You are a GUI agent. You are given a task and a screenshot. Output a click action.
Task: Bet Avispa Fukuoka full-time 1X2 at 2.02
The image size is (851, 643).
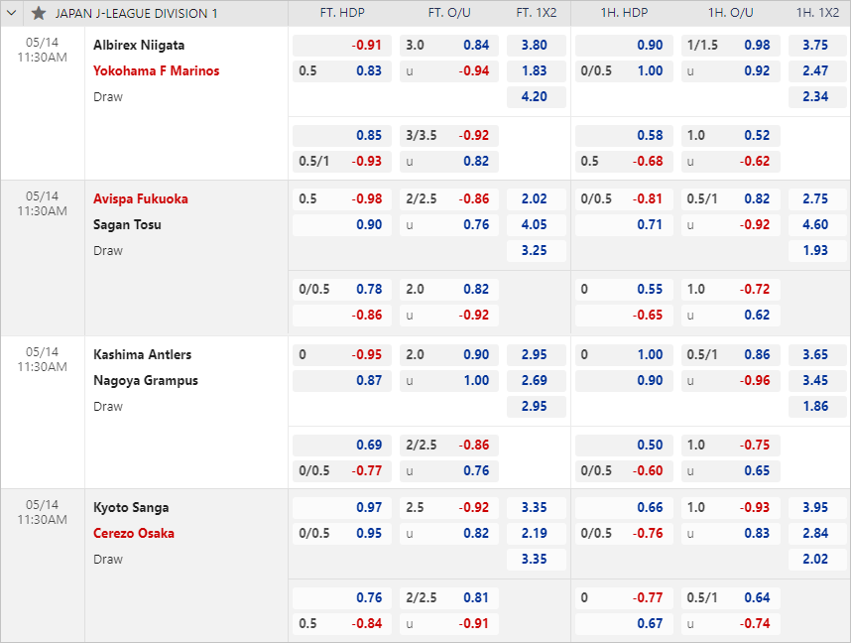click(537, 198)
